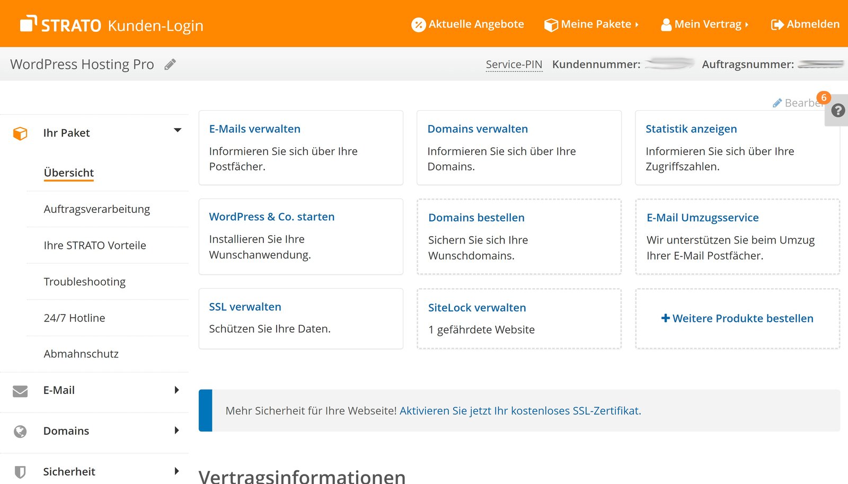The width and height of the screenshot is (848, 484).
Task: Expand the Domains sidebar section
Action: pos(176,431)
